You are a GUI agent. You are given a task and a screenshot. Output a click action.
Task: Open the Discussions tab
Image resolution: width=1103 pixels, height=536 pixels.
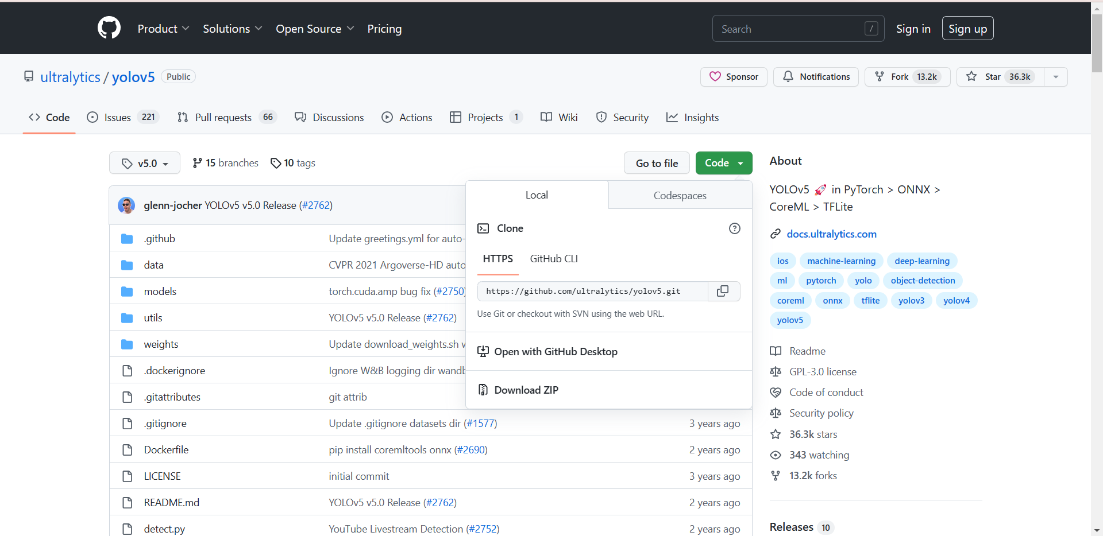pos(329,117)
